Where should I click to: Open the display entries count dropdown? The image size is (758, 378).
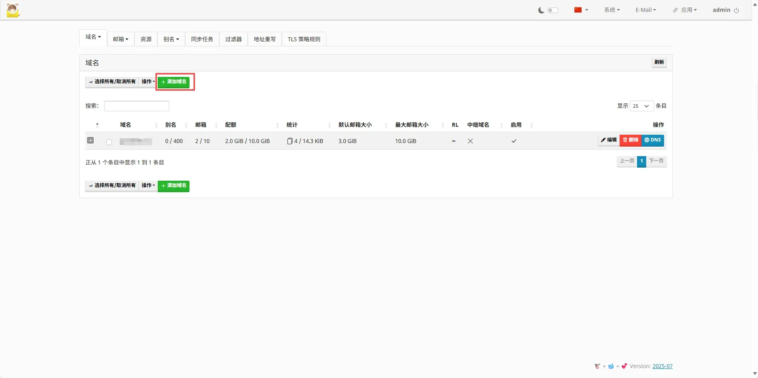pos(641,106)
